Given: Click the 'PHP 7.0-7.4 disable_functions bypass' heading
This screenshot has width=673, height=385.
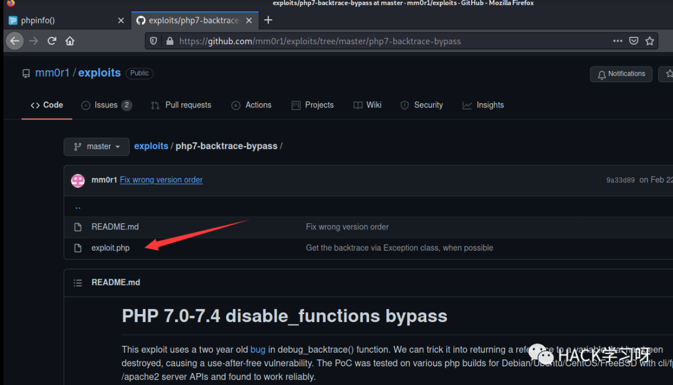Looking at the screenshot, I should 285,316.
